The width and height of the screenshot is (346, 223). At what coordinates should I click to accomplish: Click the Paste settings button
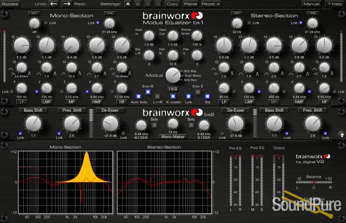click(x=190, y=4)
